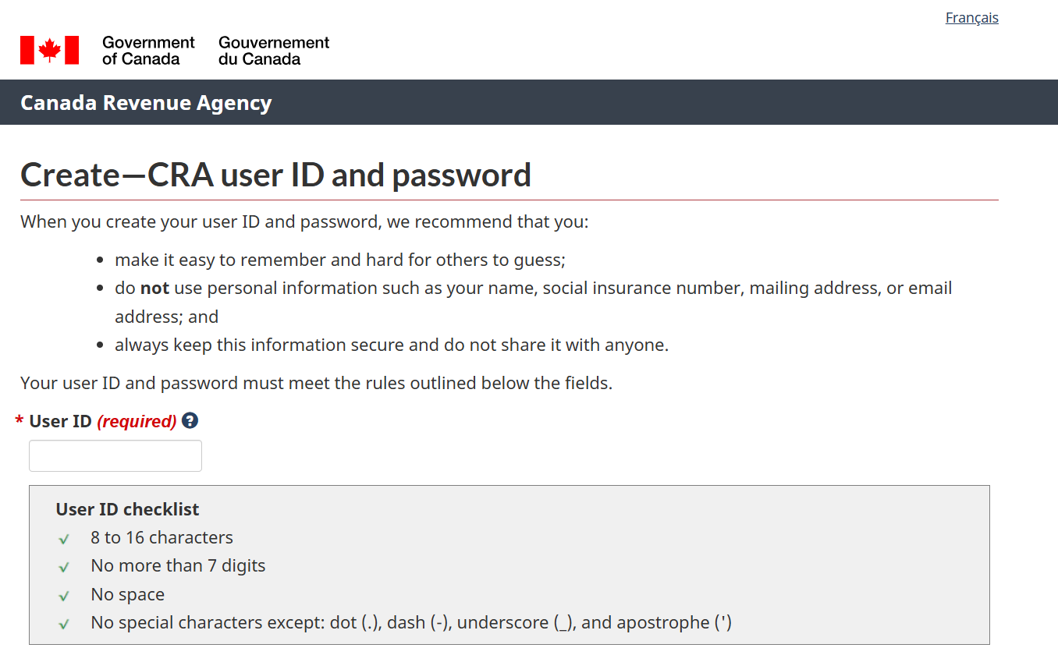Click the Create—CRA user ID and password heading
The width and height of the screenshot is (1058, 648).
(275, 175)
